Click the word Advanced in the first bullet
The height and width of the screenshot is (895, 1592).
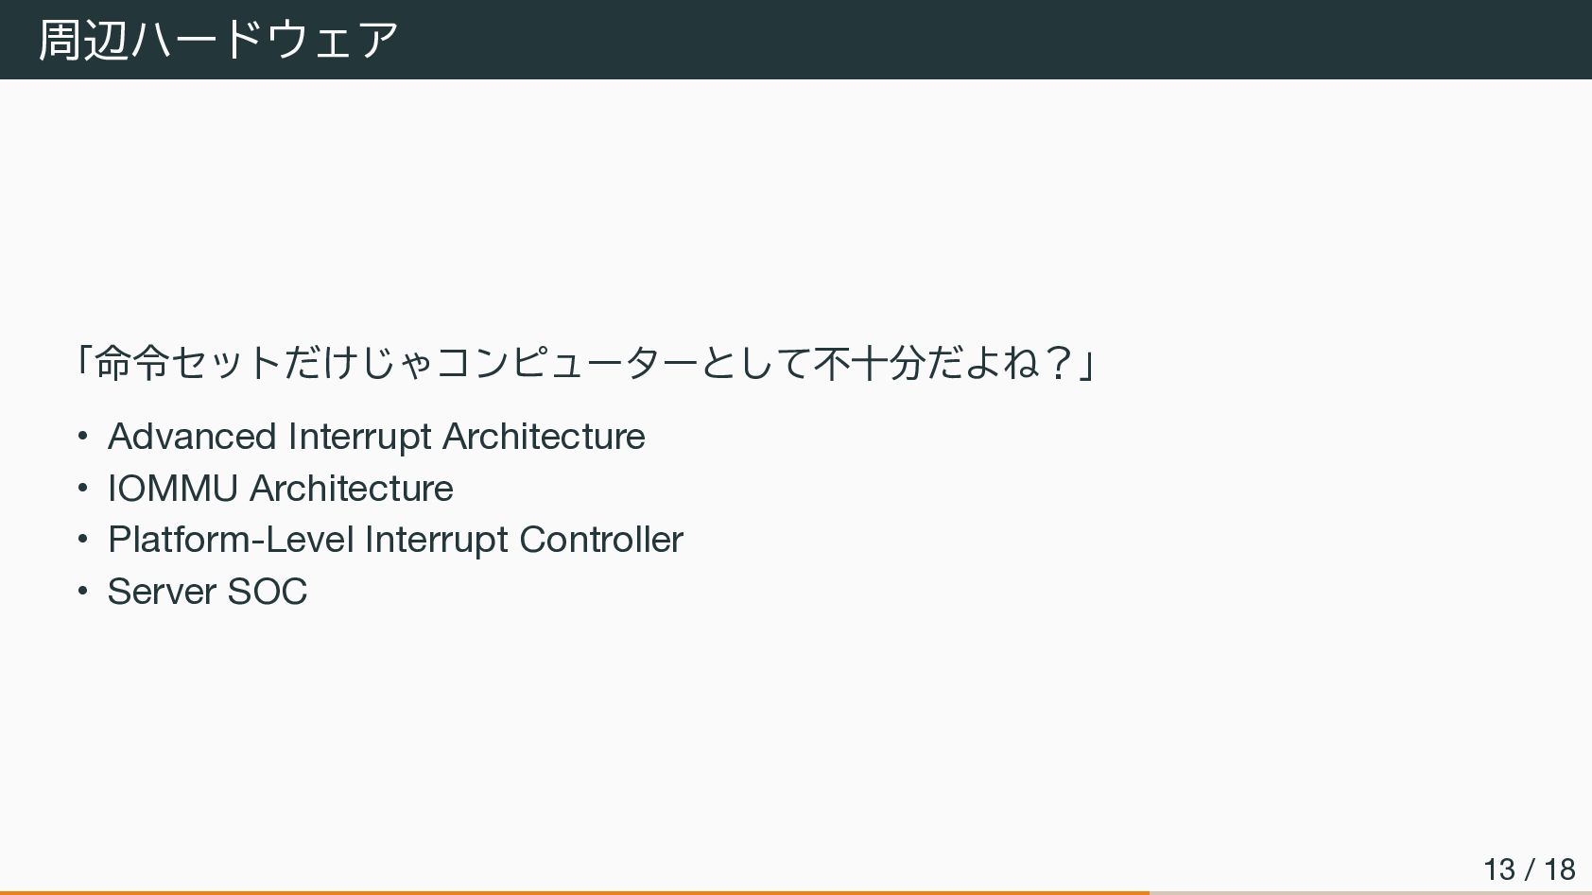(192, 437)
